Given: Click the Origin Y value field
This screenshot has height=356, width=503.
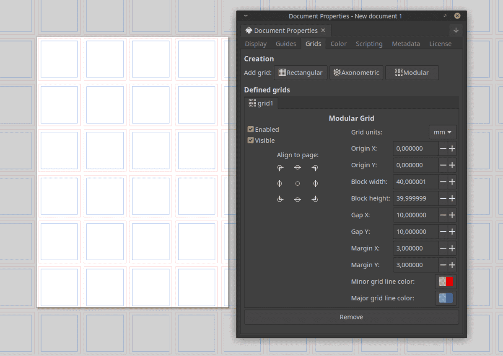Looking at the screenshot, I should tap(416, 165).
